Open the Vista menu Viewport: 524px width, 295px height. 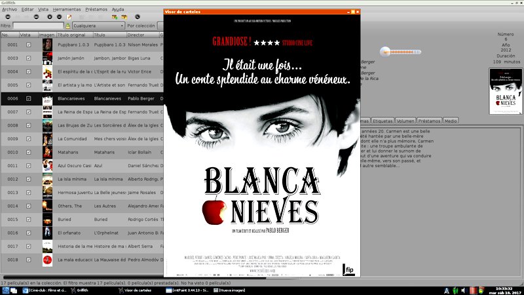click(x=43, y=9)
